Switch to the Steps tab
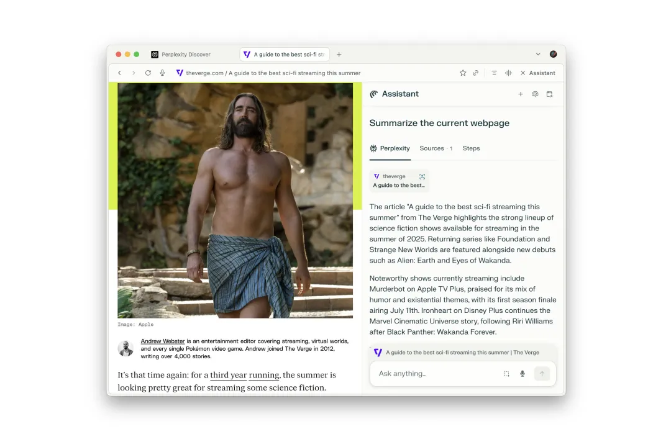 coord(471,148)
